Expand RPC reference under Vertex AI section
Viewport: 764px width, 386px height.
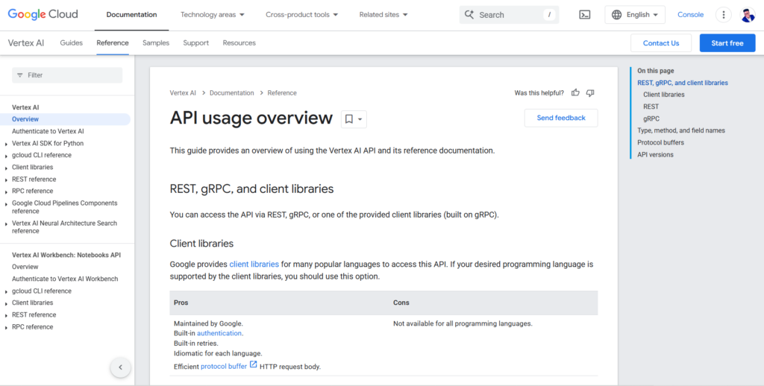tap(6, 192)
